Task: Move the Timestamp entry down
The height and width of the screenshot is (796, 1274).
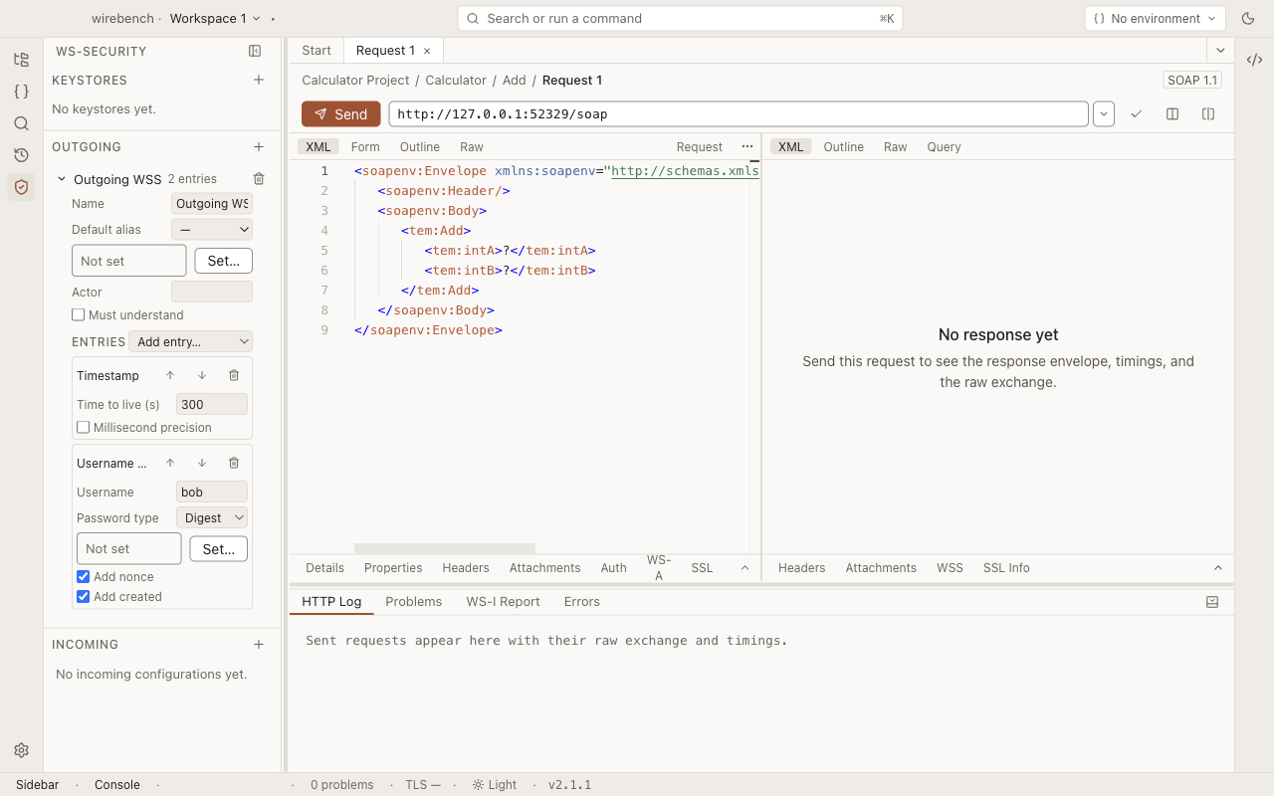Action: point(202,375)
